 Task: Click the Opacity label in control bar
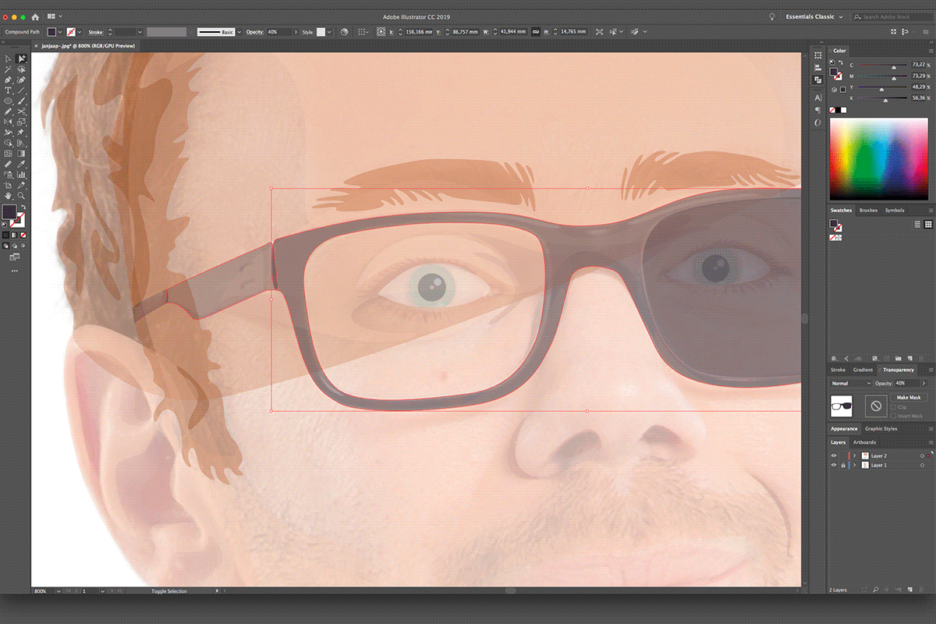coord(256,31)
